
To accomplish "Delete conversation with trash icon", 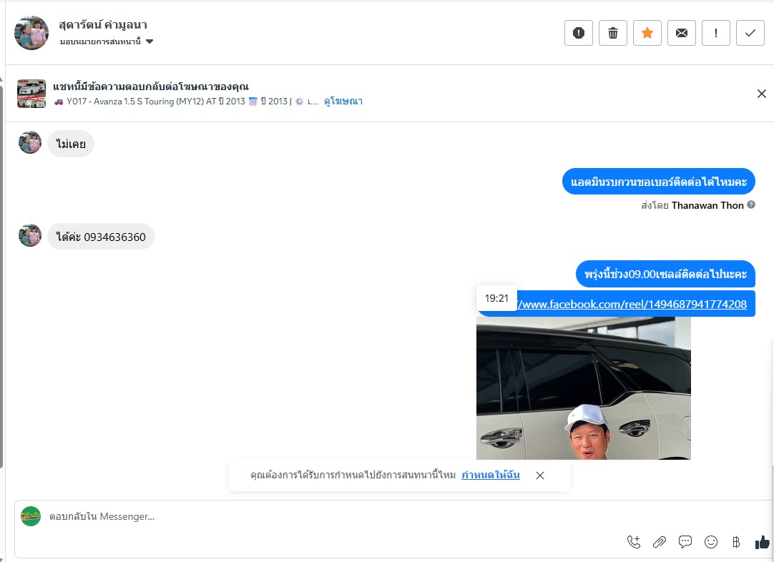I will point(613,33).
